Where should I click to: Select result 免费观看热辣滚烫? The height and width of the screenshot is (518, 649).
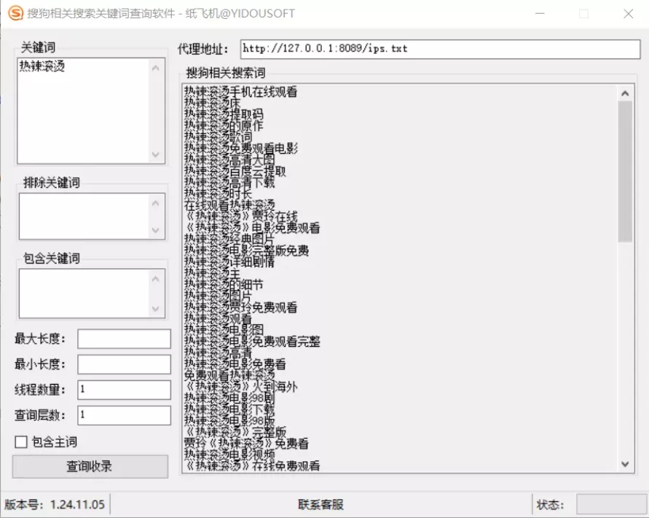[229, 375]
